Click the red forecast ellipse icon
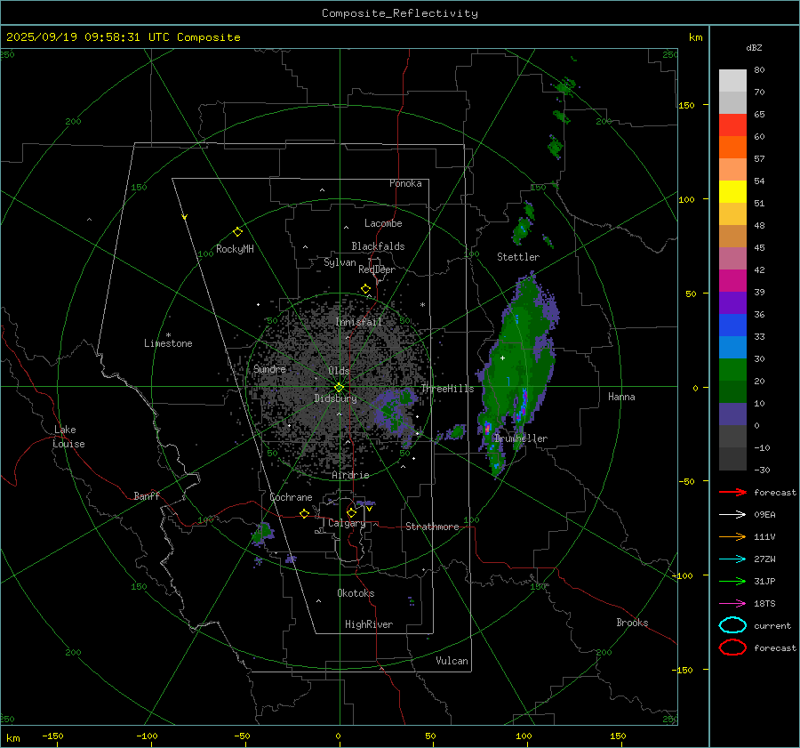This screenshot has height=748, width=800. coord(732,647)
